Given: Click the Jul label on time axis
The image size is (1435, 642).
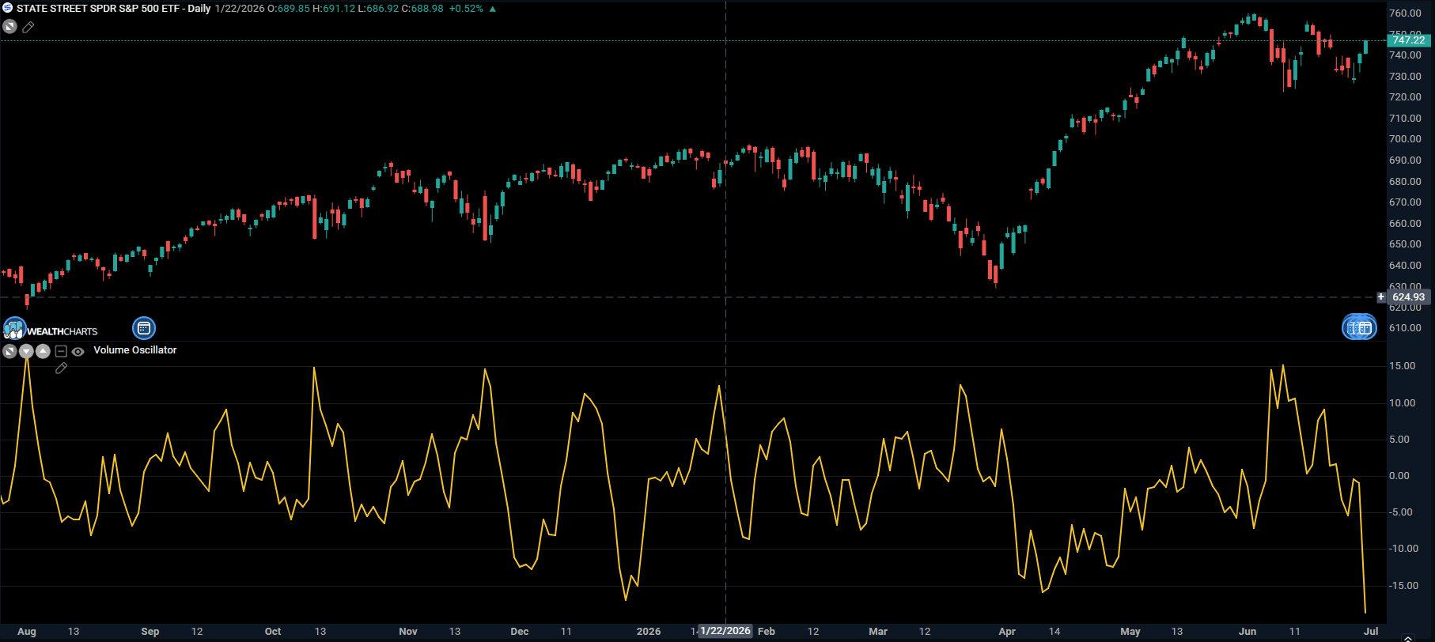Looking at the screenshot, I should 1371,632.
